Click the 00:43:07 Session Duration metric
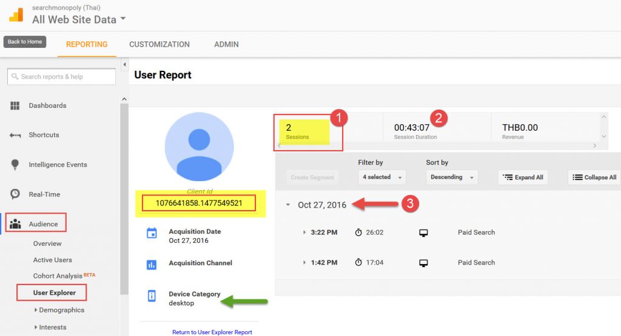 [x=415, y=131]
